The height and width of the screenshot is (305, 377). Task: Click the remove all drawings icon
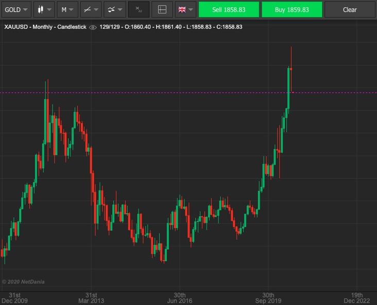[x=139, y=9]
